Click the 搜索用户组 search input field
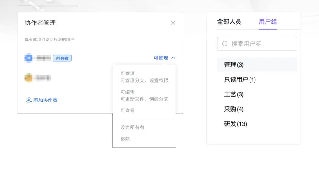Viewport: 319px width, 184px height. tap(257, 44)
